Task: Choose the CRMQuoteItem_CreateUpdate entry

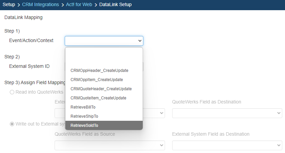Action: [98, 98]
